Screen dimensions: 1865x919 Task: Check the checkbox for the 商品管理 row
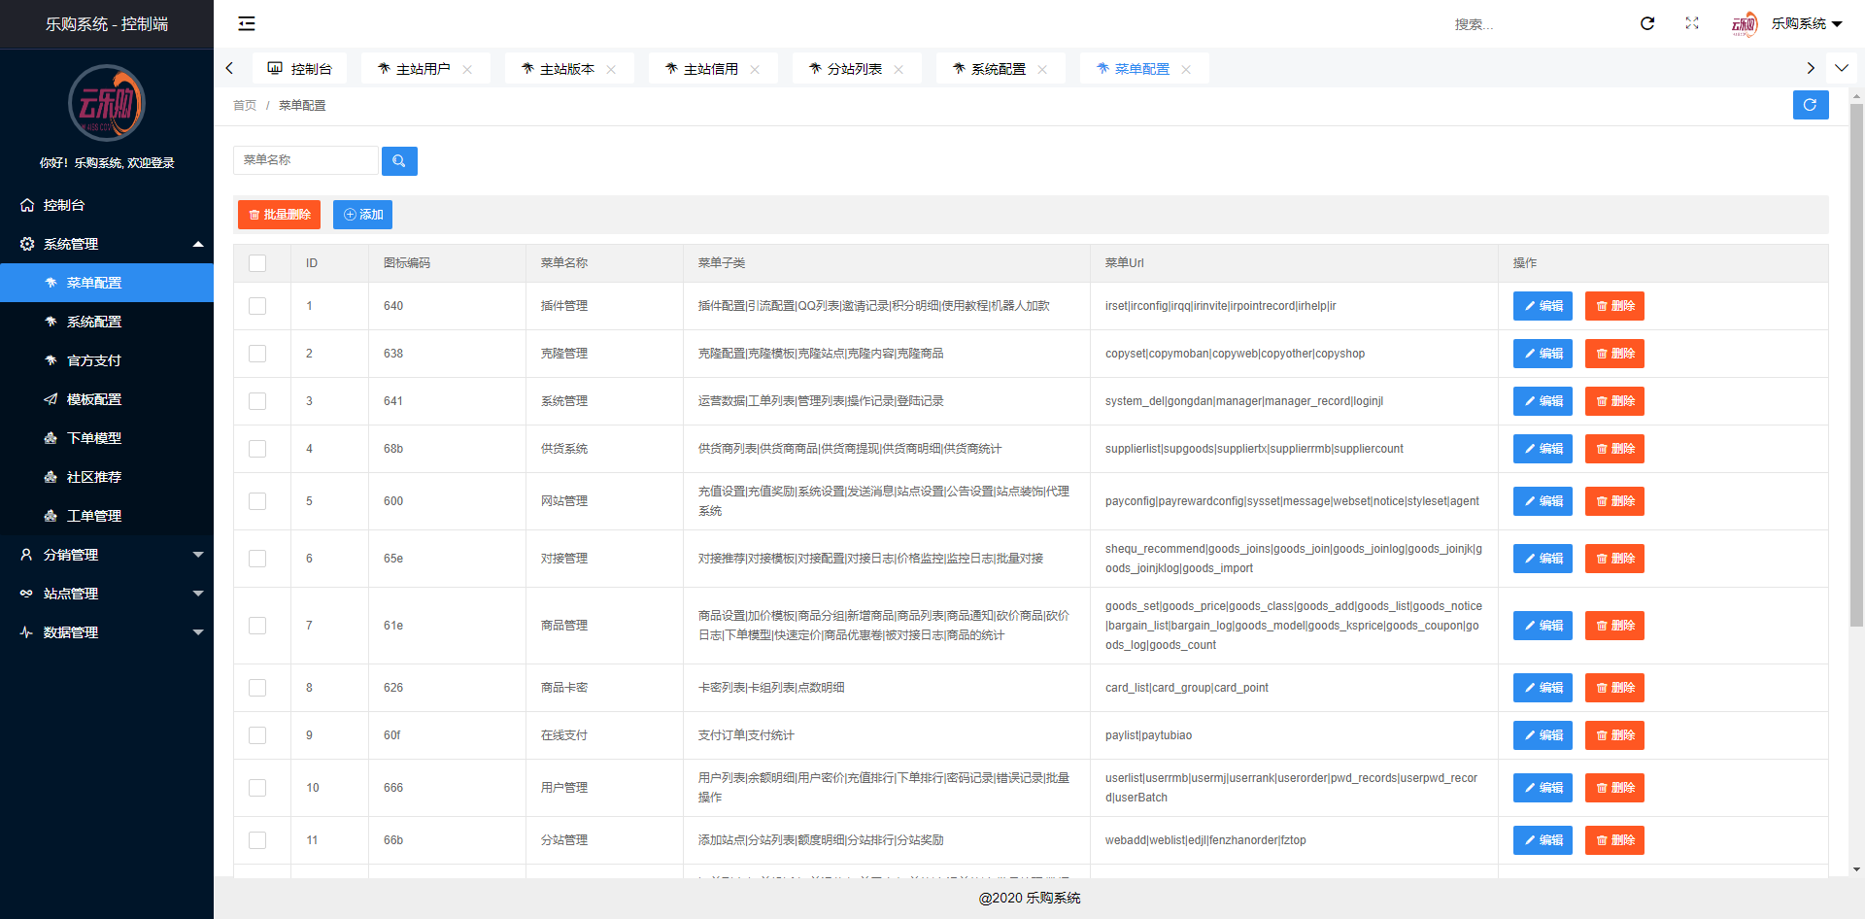coord(257,626)
